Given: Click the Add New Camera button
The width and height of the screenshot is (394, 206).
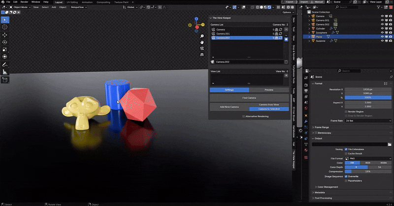Looking at the screenshot, I should (x=230, y=107).
